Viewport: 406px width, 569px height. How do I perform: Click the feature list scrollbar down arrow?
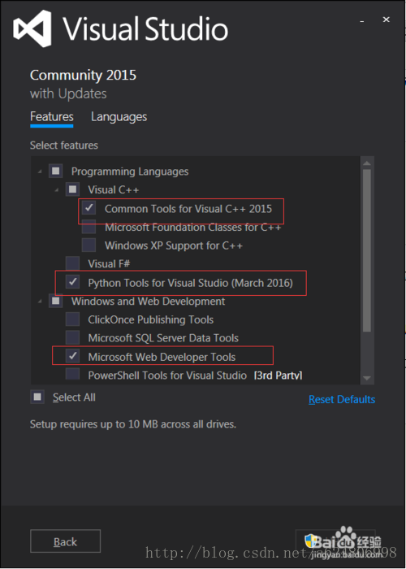(x=367, y=378)
